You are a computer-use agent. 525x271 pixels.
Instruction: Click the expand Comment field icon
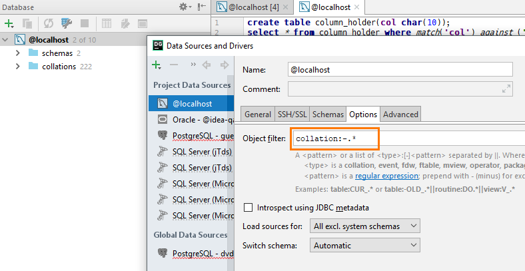click(506, 89)
